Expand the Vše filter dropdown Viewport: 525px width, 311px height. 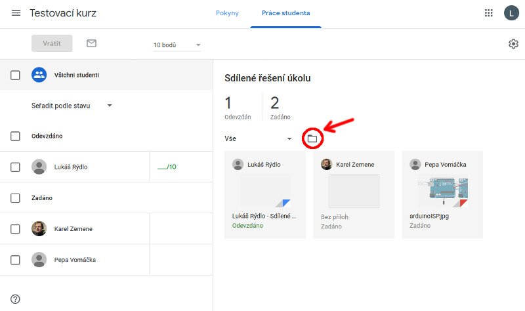coord(258,139)
